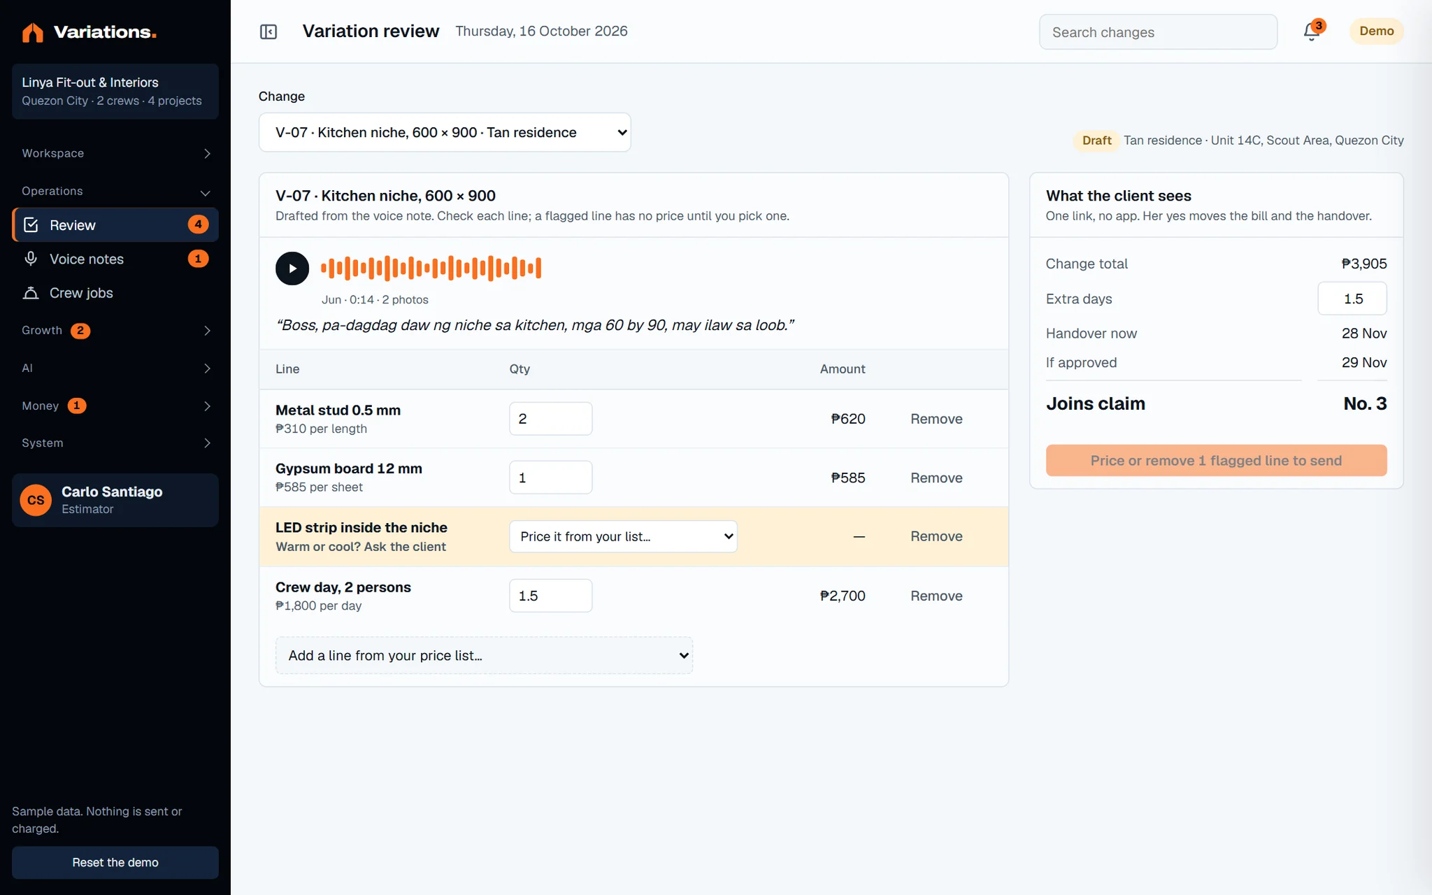Click the Crew jobs hard-hat icon
The image size is (1432, 895).
pyautogui.click(x=31, y=293)
